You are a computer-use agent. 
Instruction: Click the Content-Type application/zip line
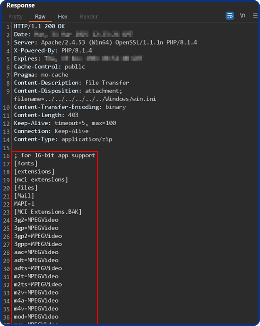[63, 139]
